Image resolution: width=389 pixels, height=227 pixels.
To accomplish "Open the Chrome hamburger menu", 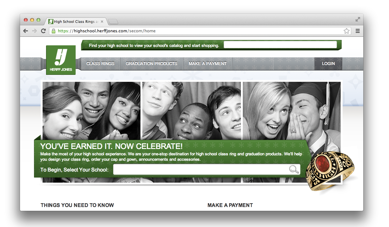I will click(x=358, y=31).
